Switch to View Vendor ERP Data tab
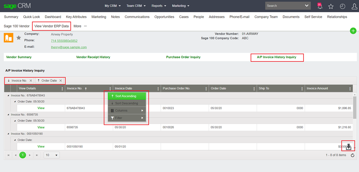Image resolution: width=359 pixels, height=172 pixels. tap(52, 26)
